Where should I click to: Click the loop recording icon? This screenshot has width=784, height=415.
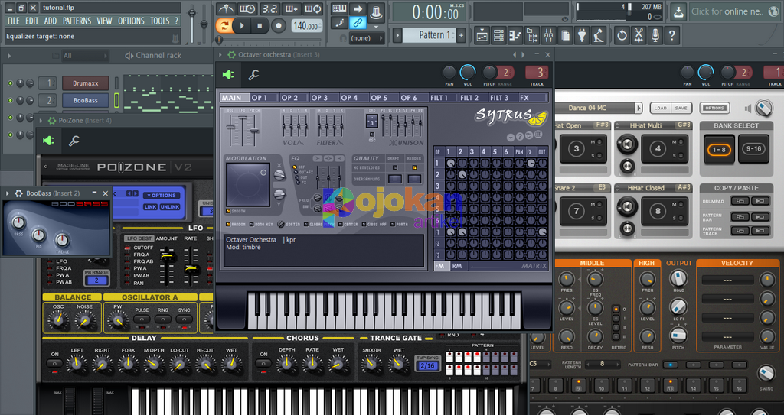313,8
